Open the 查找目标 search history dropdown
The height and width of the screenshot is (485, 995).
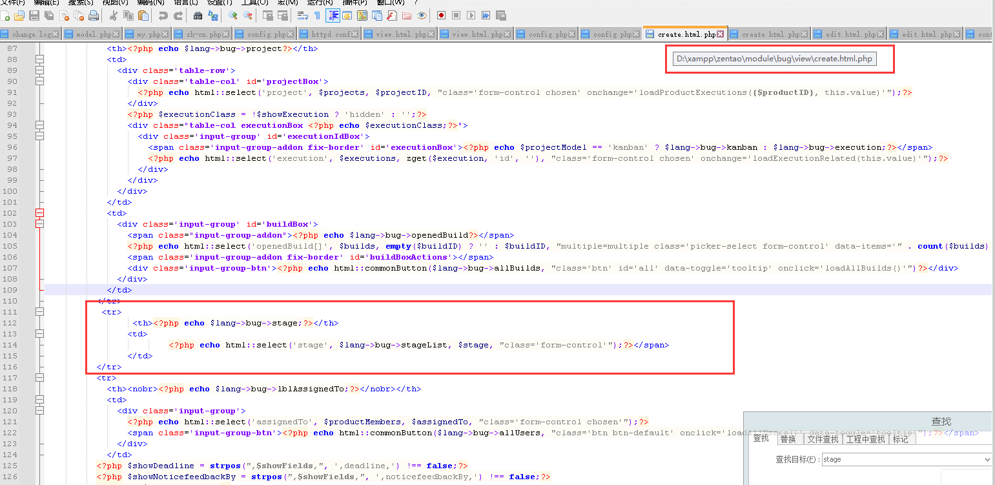coord(987,459)
